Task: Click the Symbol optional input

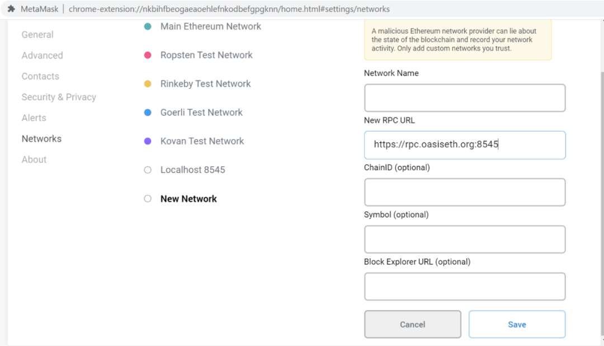Action: point(465,240)
